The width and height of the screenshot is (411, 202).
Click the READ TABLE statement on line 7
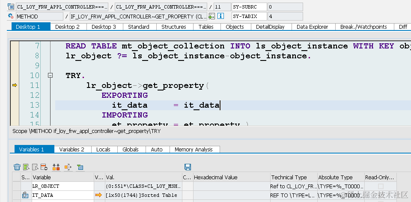[x=238, y=46]
